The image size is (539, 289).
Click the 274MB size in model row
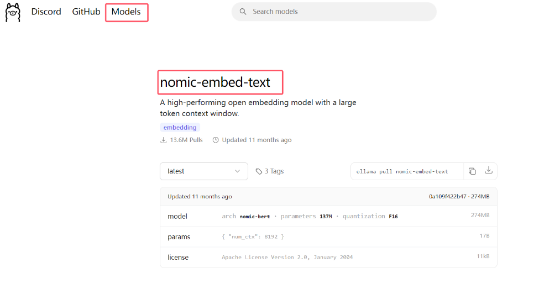coord(480,216)
